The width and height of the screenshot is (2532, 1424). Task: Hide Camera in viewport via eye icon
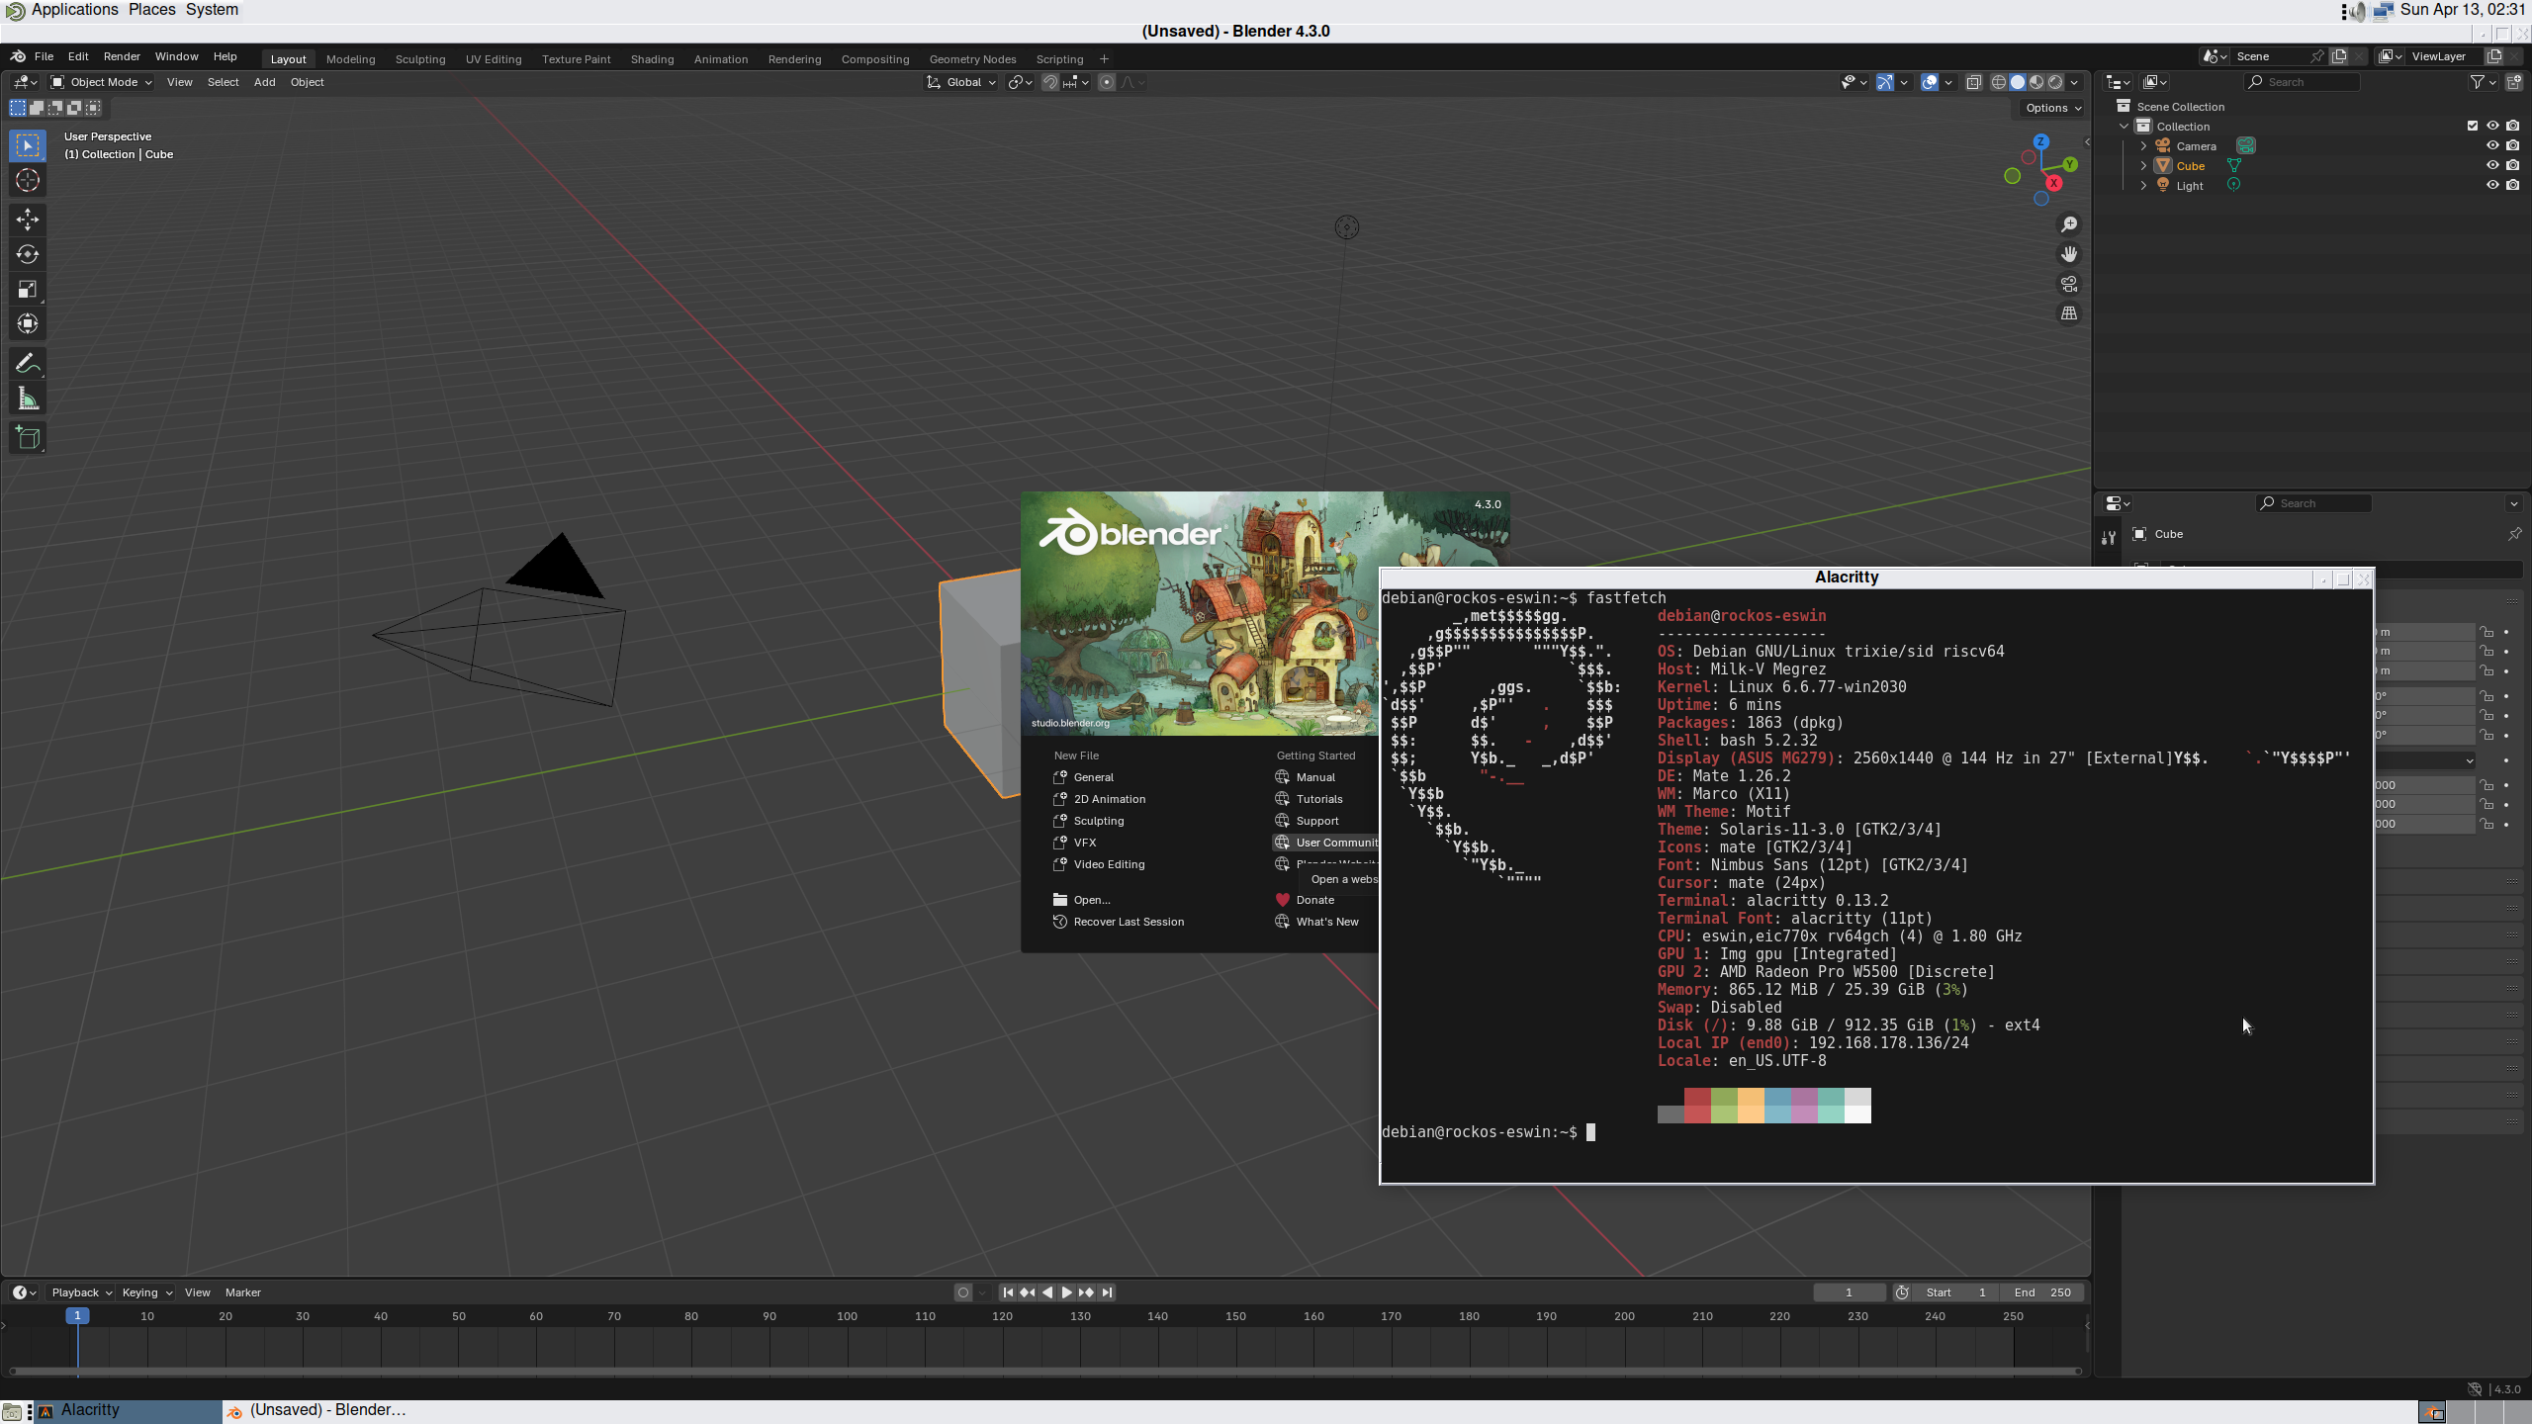click(x=2492, y=145)
